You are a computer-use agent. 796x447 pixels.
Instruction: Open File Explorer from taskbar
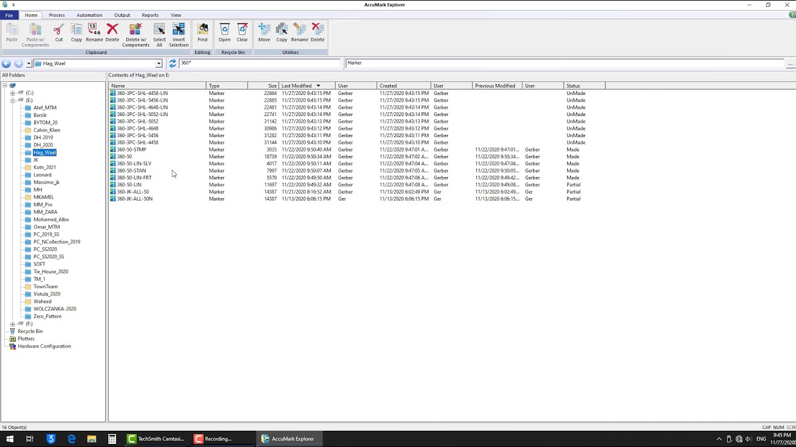(x=91, y=439)
